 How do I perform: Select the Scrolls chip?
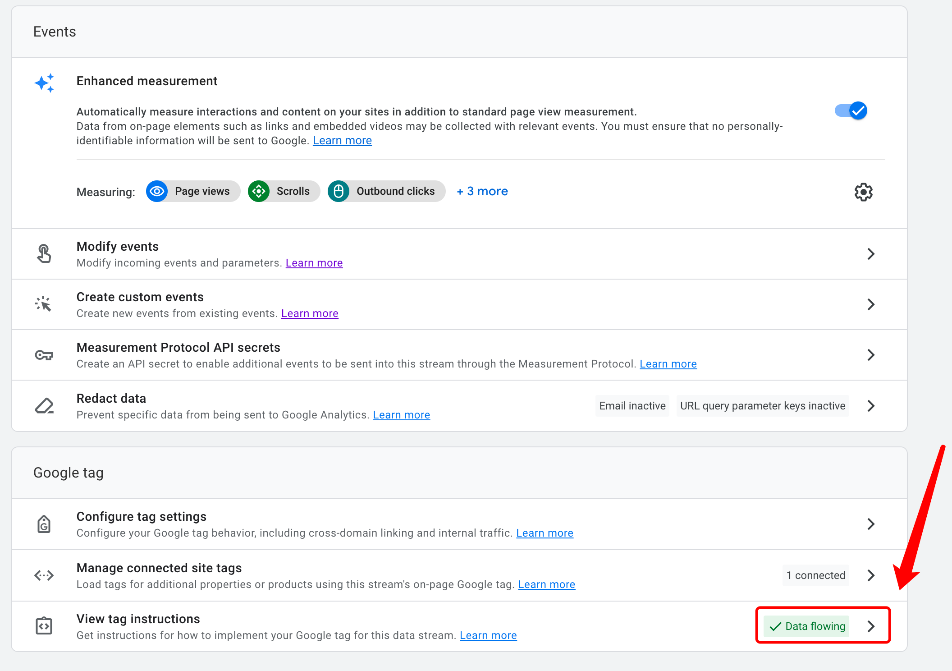coord(284,191)
